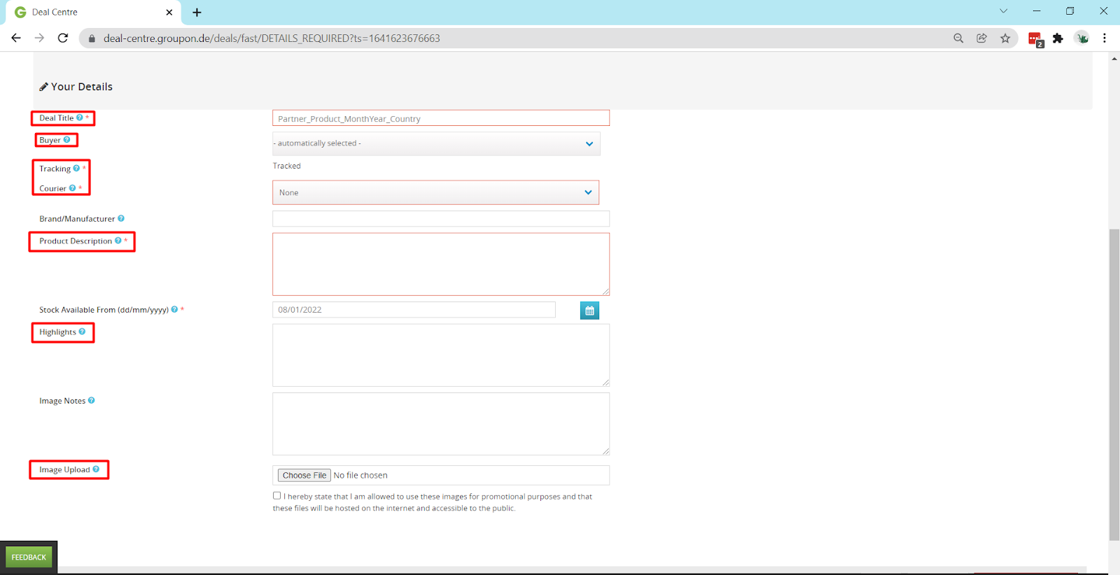This screenshot has width=1120, height=575.
Task: Click the Product Description label
Action: 76,241
